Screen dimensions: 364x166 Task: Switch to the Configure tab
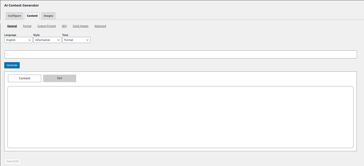click(x=14, y=16)
